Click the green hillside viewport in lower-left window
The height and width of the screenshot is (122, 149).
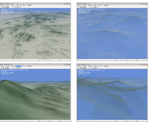click(35, 94)
